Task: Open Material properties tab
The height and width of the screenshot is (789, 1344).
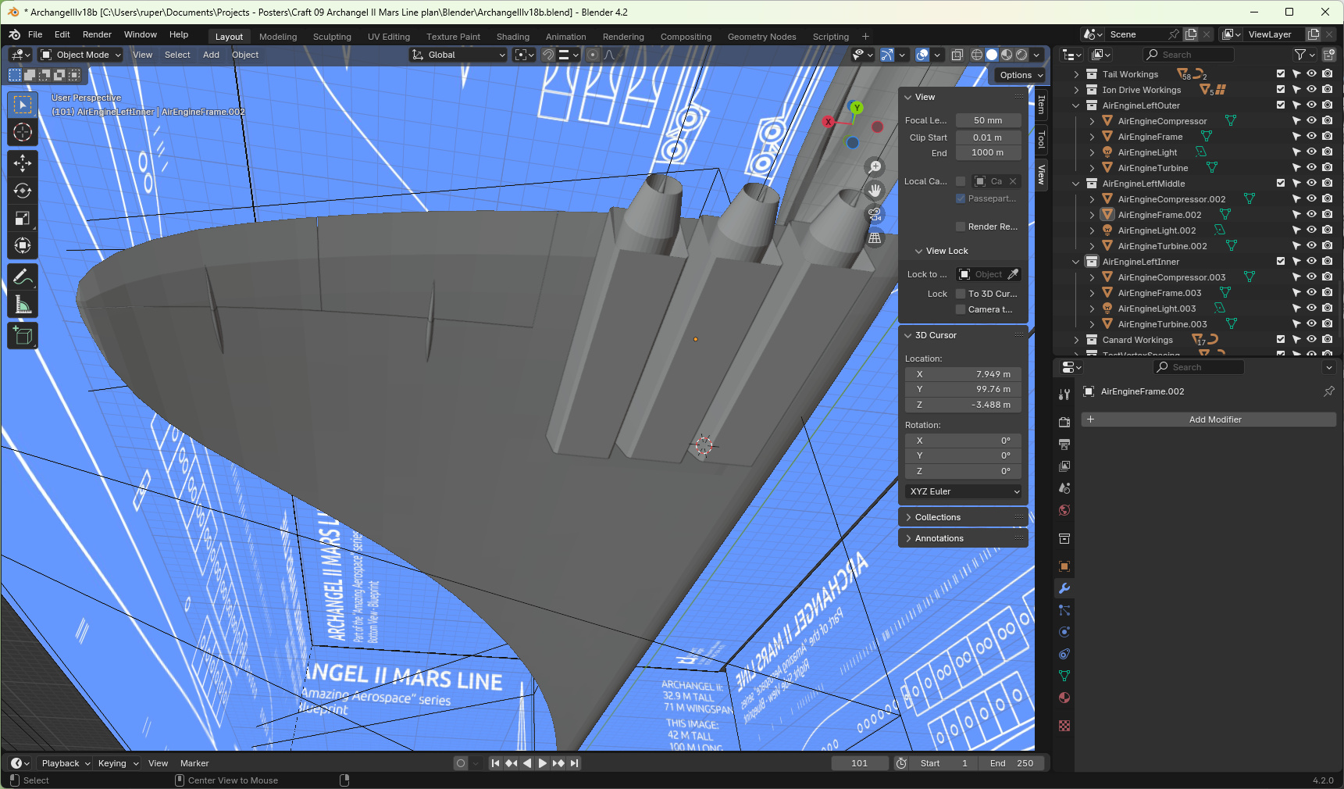Action: tap(1064, 698)
